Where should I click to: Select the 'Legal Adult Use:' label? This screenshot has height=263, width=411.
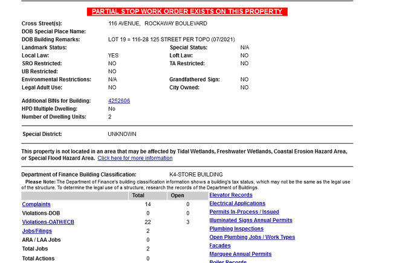(x=42, y=88)
